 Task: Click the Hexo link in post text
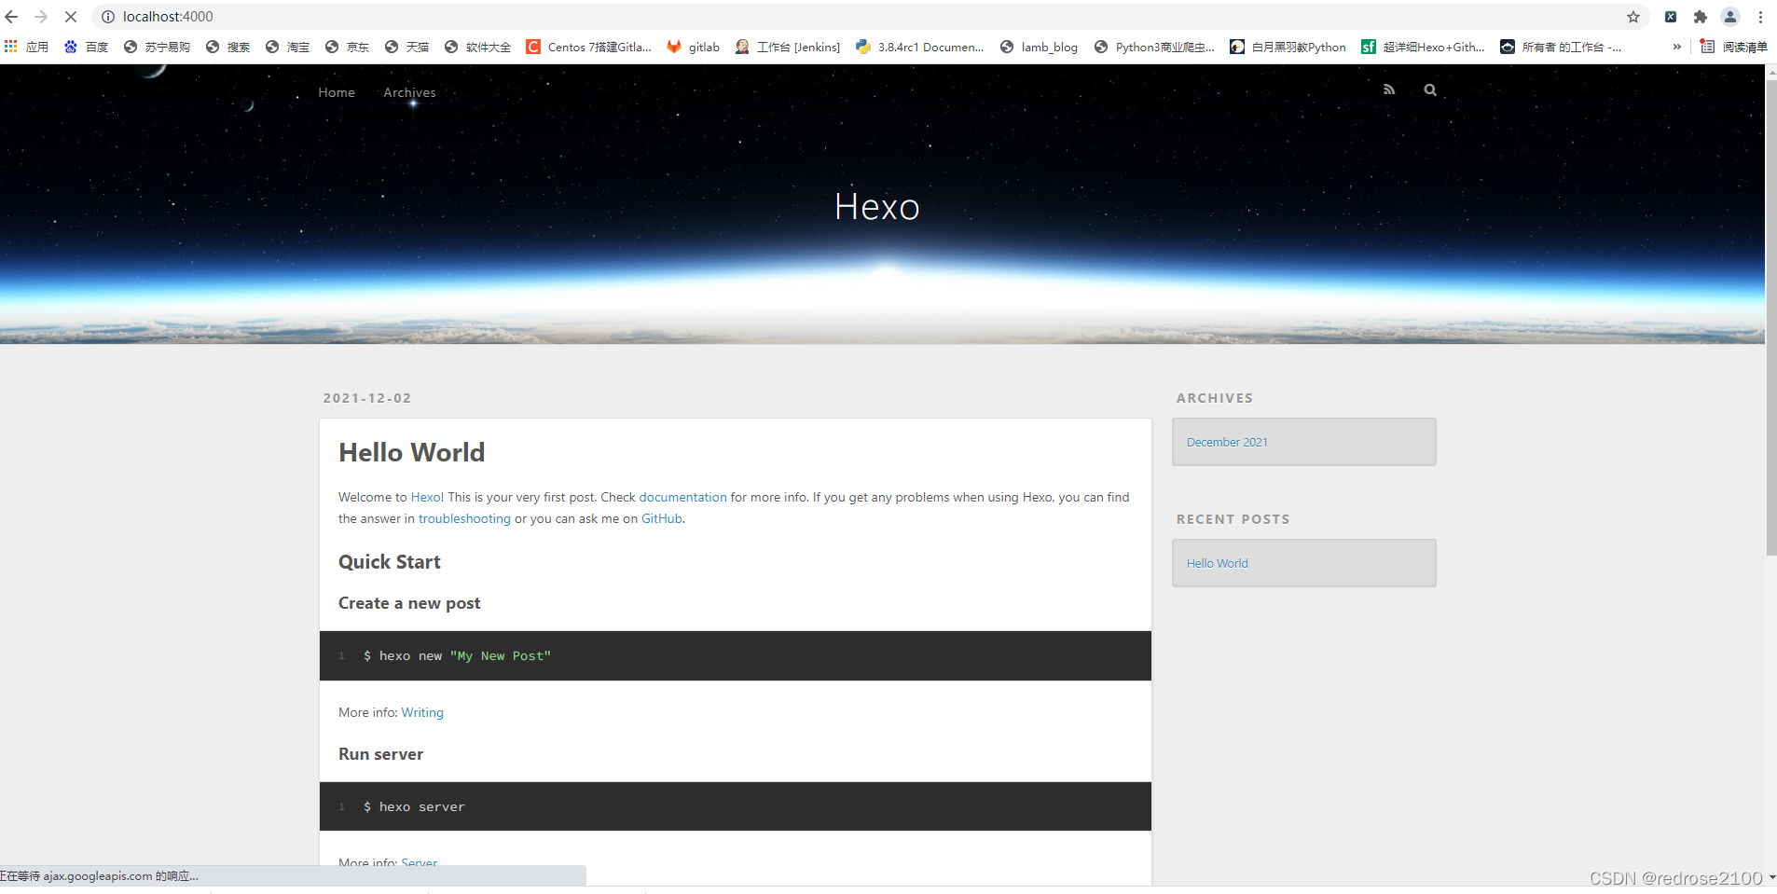coord(425,497)
